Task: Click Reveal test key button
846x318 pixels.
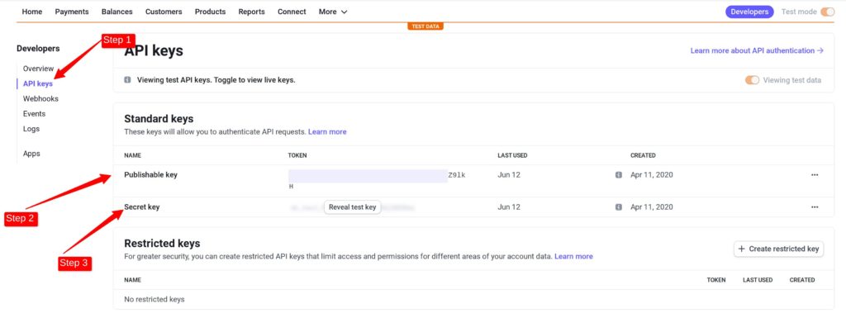Action: [352, 207]
